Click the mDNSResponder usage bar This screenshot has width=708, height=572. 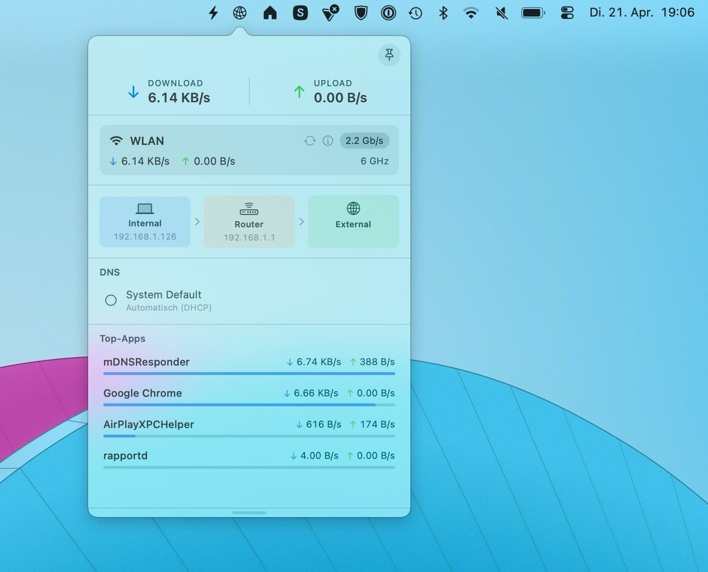pos(248,373)
